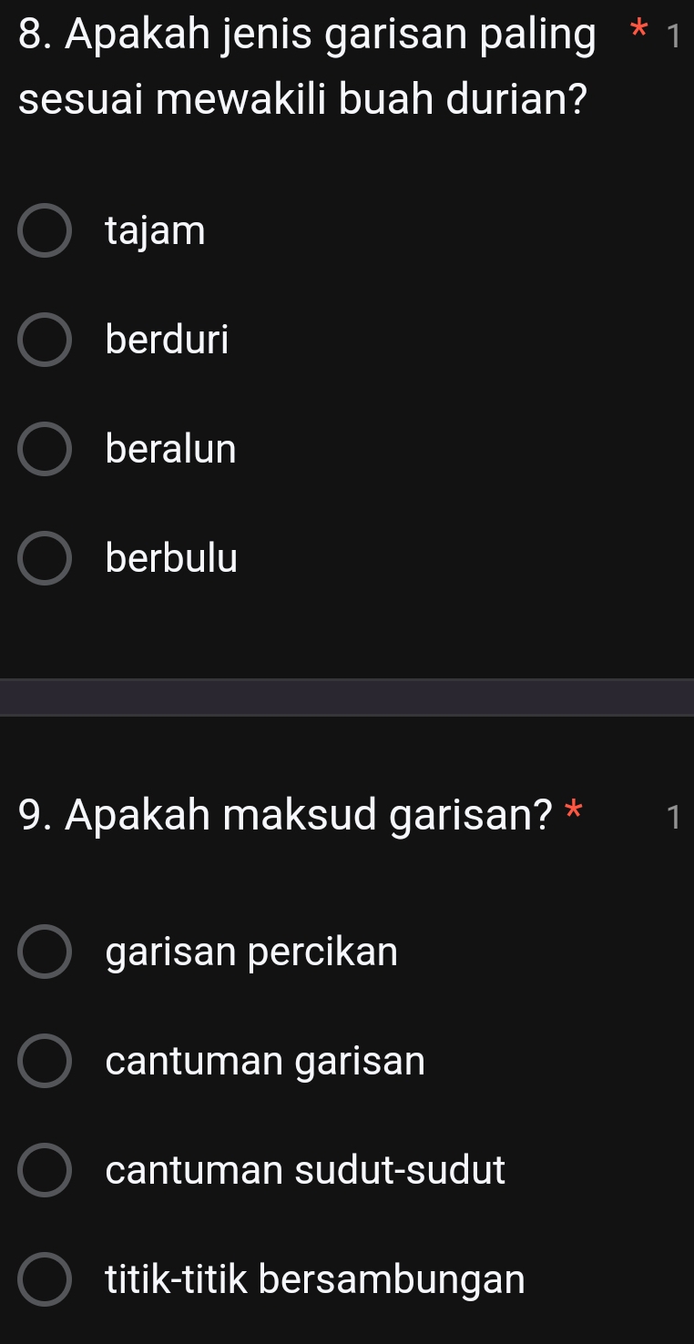Choose the 'berduri' radio circle

[x=44, y=341]
